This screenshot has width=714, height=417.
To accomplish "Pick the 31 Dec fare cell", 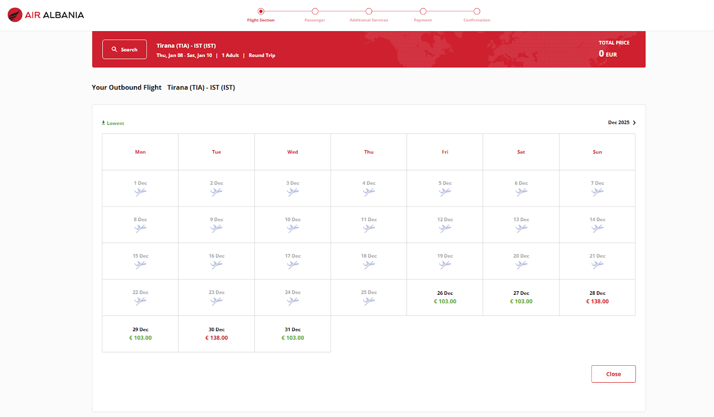I will click(x=293, y=334).
